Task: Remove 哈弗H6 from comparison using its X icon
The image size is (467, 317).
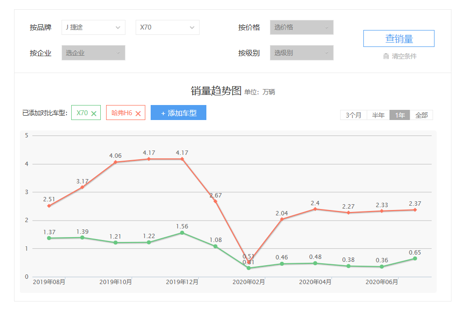Action: pyautogui.click(x=138, y=113)
